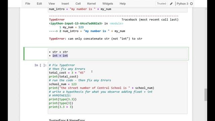Click the '# run the code' comment line
The image size is (215, 121).
click(80, 80)
